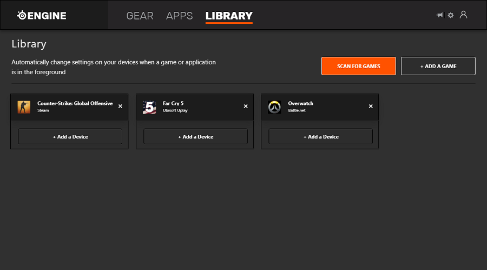
Task: Click the Ubisoft Uplay label
Action: 175,110
